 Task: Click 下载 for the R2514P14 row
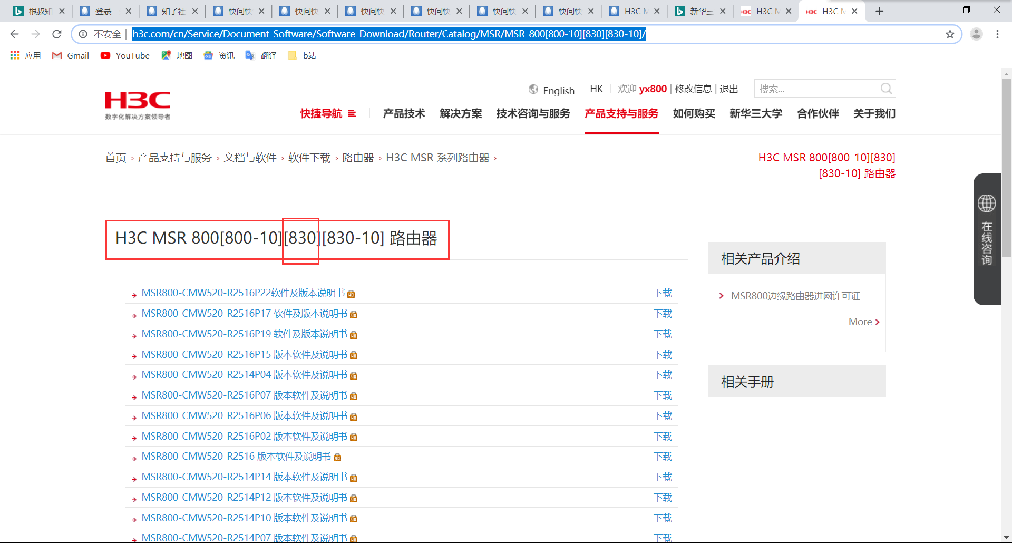point(663,477)
